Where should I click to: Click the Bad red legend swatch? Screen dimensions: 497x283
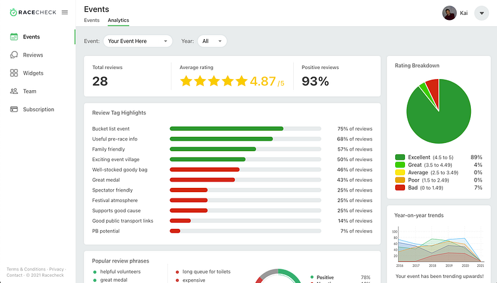click(x=400, y=187)
